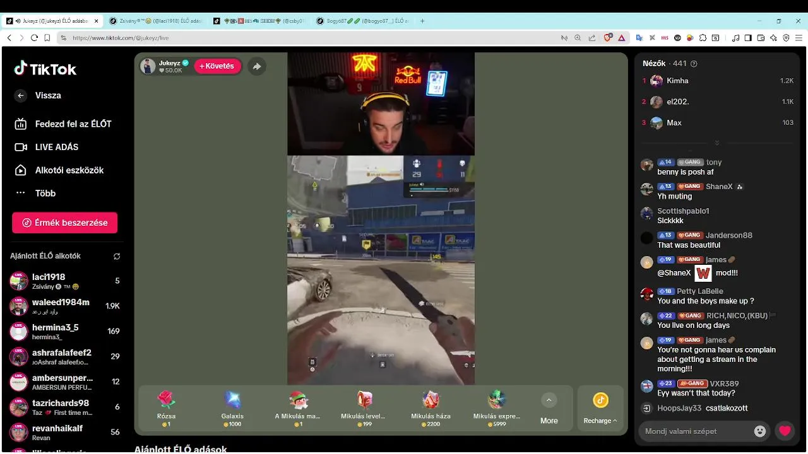Viewport: 808px width, 454px height.
Task: Open Brave Shields lion icon
Action: pyautogui.click(x=608, y=38)
